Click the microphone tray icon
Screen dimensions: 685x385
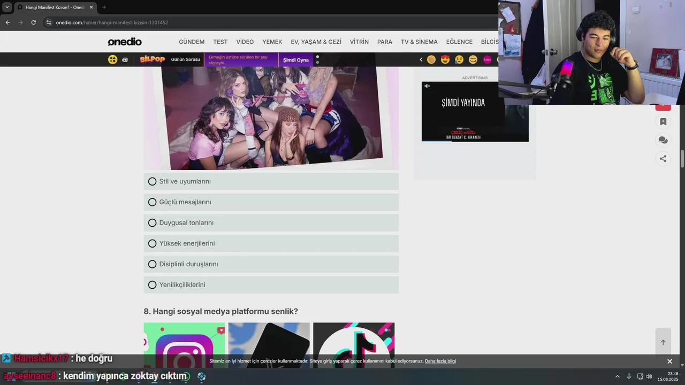(629, 376)
